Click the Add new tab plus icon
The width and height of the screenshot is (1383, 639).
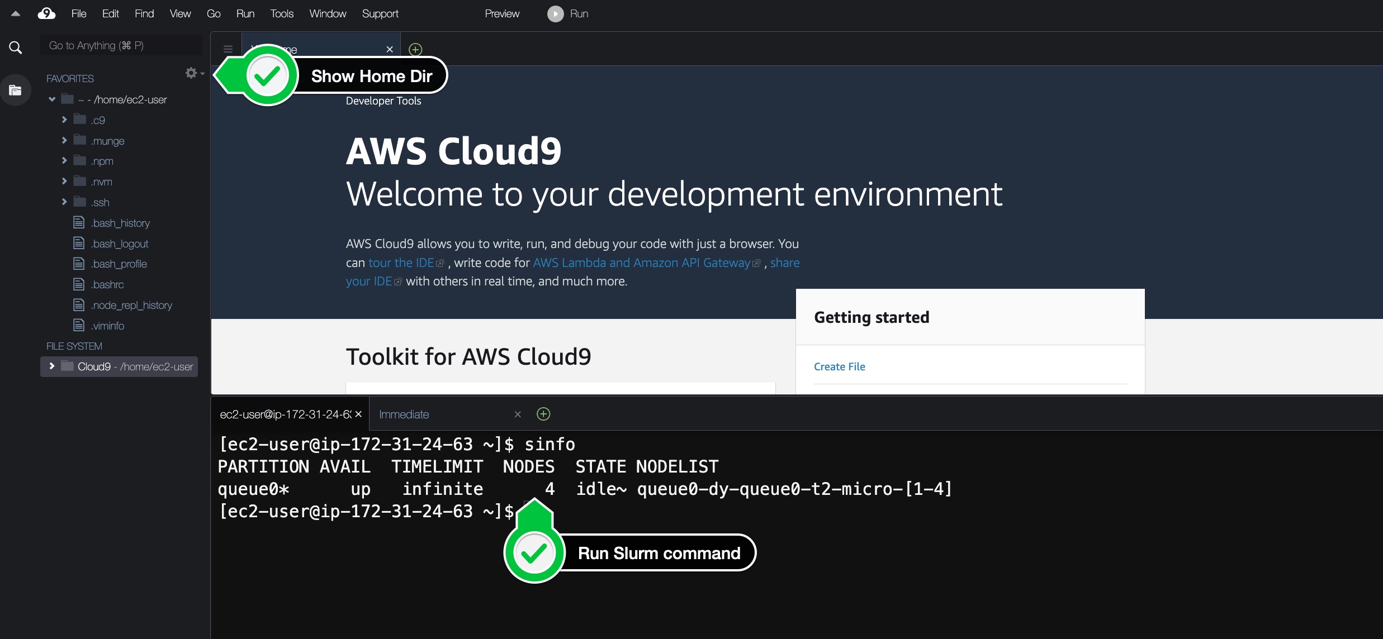(x=415, y=49)
